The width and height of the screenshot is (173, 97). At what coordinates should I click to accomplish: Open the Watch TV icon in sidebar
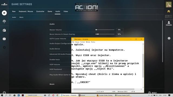(4, 39)
